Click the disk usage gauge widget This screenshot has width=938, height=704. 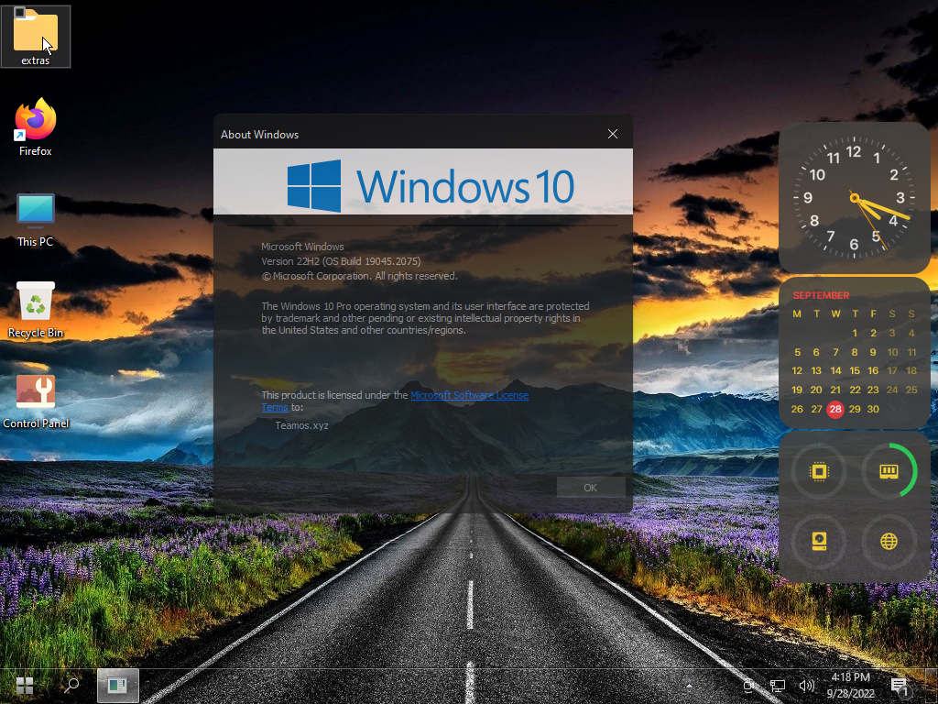coord(819,541)
